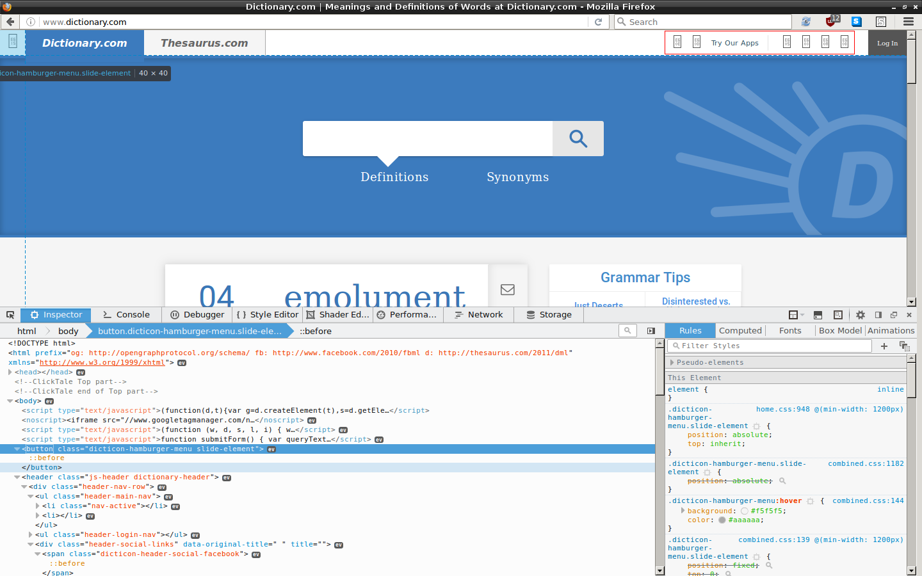Open the uBlock shield extension icon
922x576 pixels.
coord(830,21)
